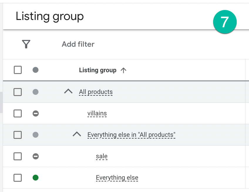Collapse Everything else in "All products" group
Image resolution: width=249 pixels, height=192 pixels.
coord(77,134)
